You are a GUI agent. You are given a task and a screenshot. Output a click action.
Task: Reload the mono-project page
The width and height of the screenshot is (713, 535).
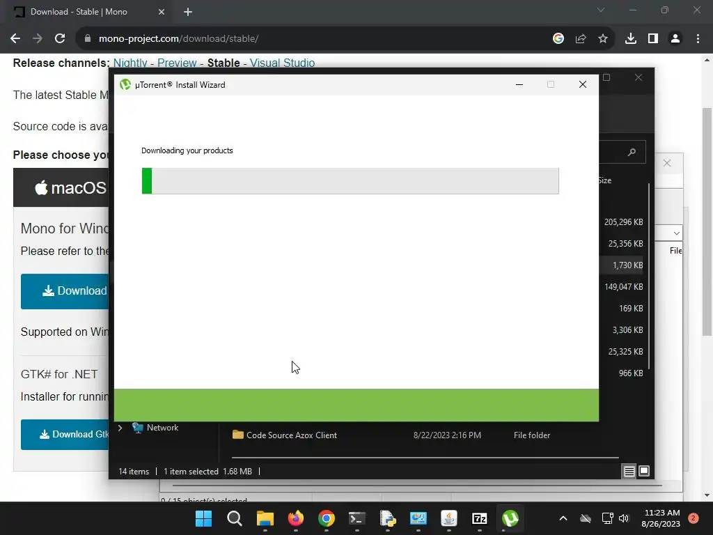60,39
